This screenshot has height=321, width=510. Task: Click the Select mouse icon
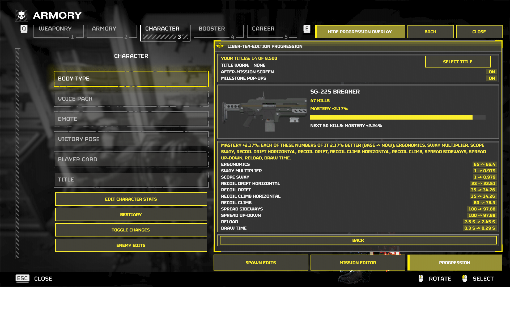pos(465,278)
